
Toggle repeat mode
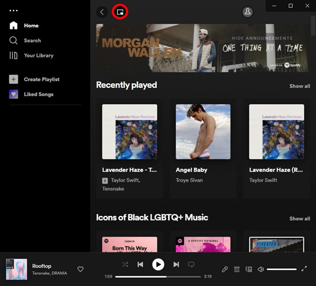[191, 264]
